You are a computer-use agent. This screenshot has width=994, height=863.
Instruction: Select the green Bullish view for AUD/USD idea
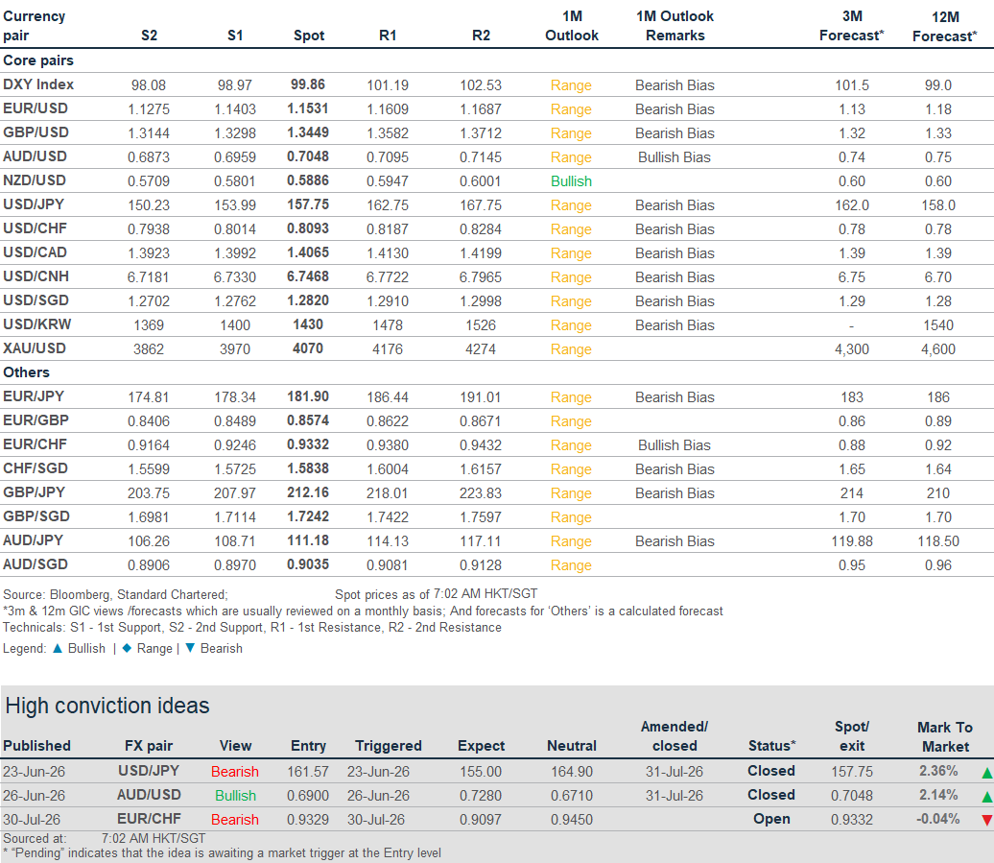[235, 796]
